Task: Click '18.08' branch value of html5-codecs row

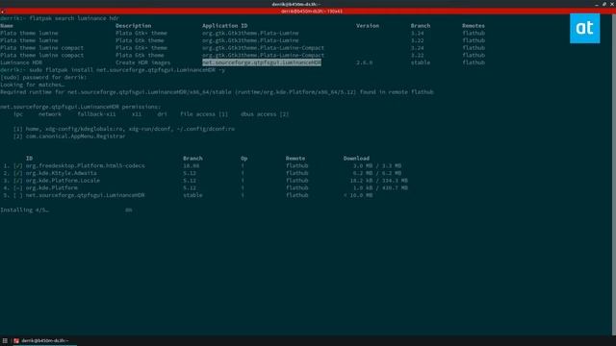Action: [x=191, y=165]
